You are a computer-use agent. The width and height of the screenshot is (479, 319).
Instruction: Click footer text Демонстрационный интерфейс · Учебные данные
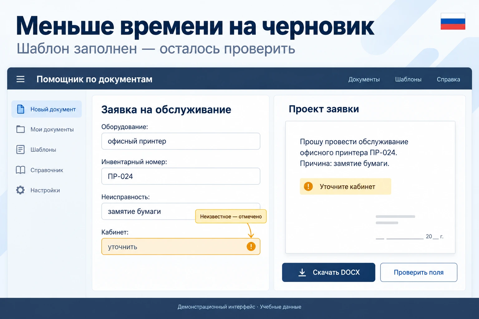[239, 307]
